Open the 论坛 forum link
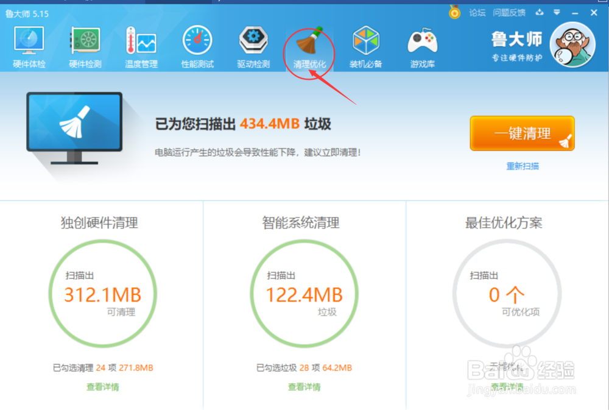Image resolution: width=609 pixels, height=410 pixels. pos(477,13)
